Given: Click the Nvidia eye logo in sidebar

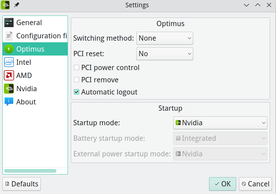Looking at the screenshot, I should 9,89.
